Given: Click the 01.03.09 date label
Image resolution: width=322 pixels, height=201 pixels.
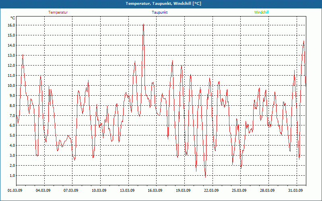Looking at the screenshot, I should click(x=15, y=190).
